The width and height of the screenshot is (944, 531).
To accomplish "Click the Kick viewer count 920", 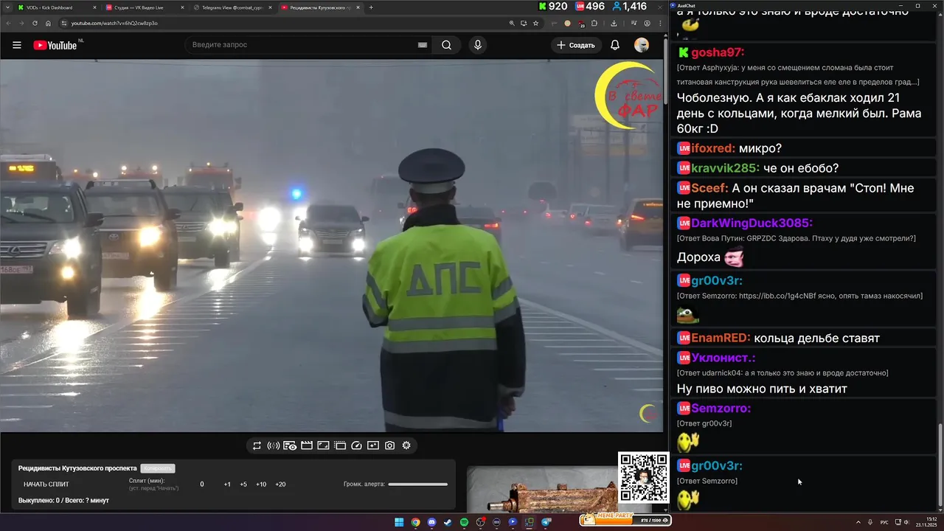I will [x=553, y=6].
